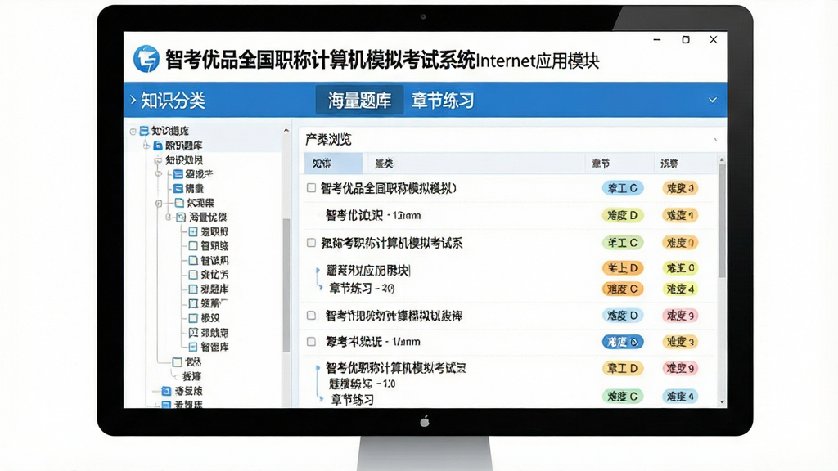Switch to the 章节练习 tab
Image resolution: width=838 pixels, height=471 pixels.
click(x=443, y=100)
